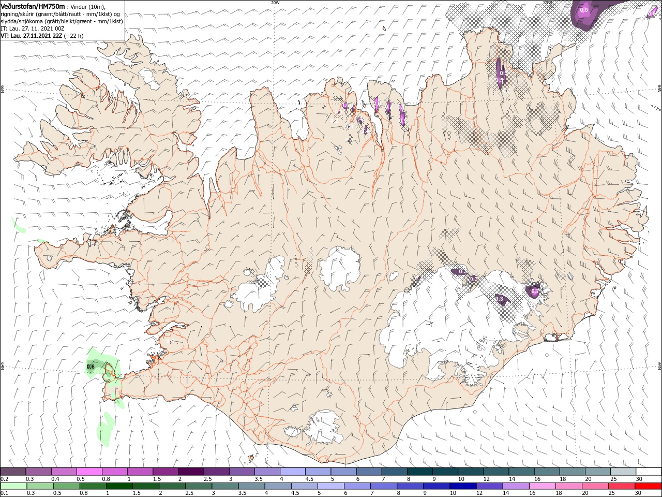This screenshot has width=662, height=497.
Task: Pick the darkest purple 2–2.5 snow swatch
Action: (191, 472)
